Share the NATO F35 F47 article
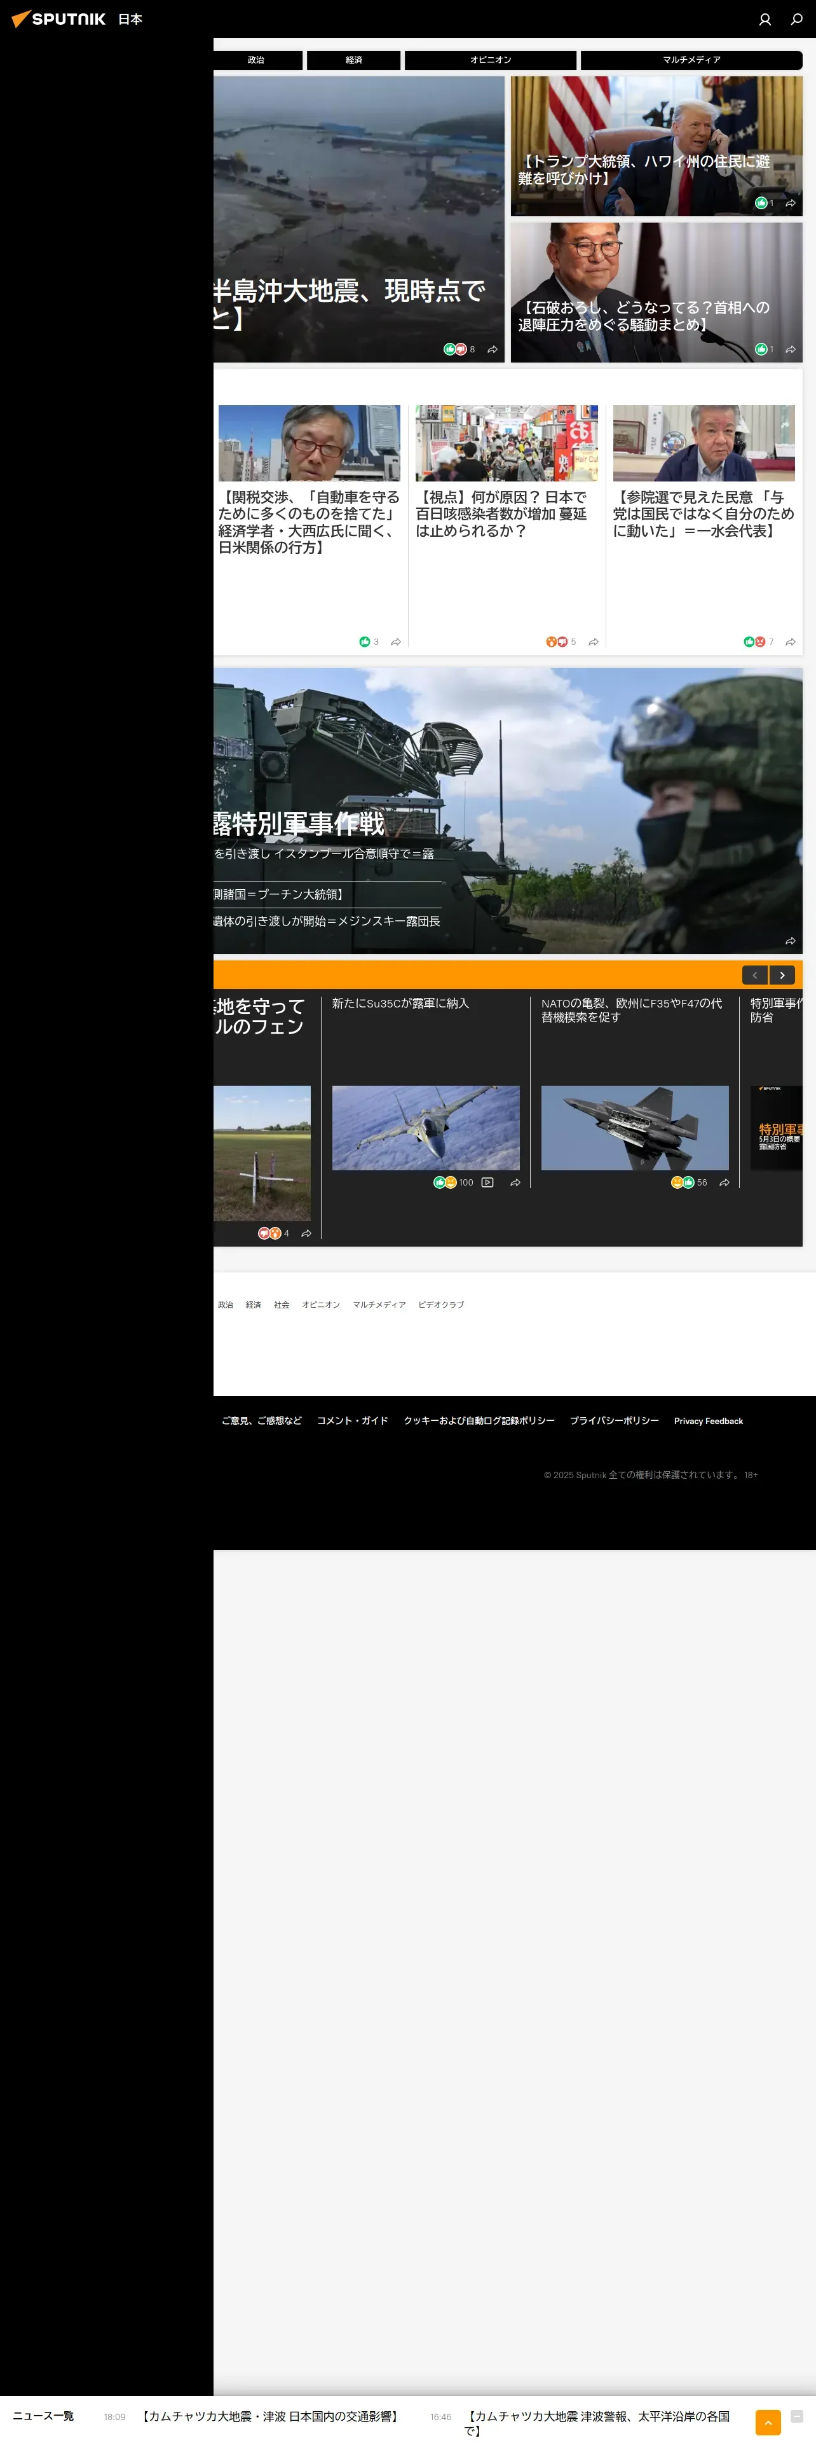The image size is (816, 2450). pyautogui.click(x=725, y=1182)
